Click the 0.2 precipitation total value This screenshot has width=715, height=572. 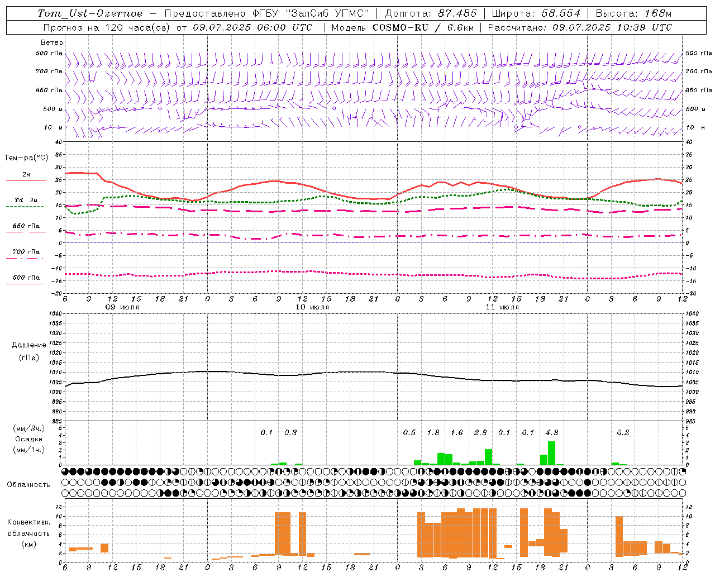[x=623, y=433]
